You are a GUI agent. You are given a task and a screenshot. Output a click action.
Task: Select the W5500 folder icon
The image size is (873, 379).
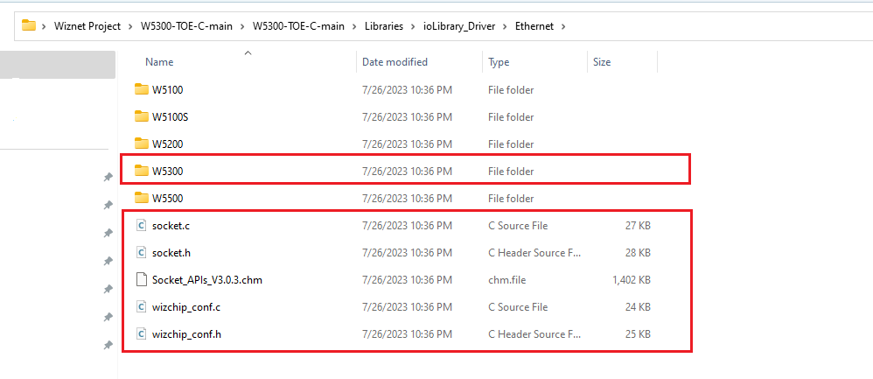coord(142,198)
